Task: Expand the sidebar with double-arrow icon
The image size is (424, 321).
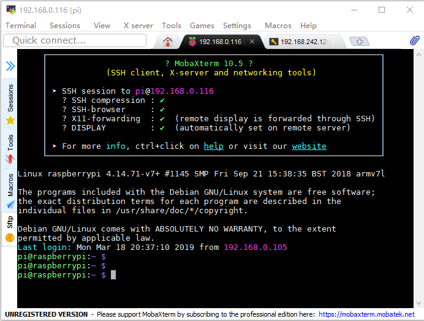Action: click(x=10, y=66)
